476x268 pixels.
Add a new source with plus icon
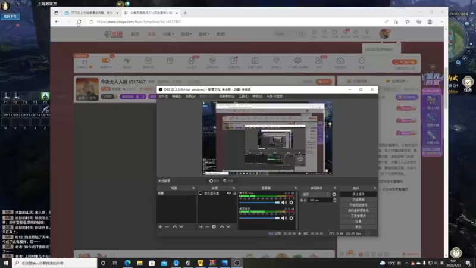pyautogui.click(x=201, y=227)
